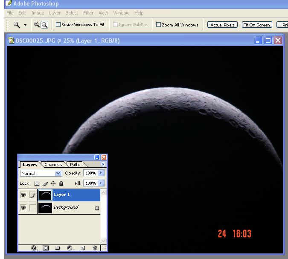Choose the Zoom Out magnifier icon
288x259 pixels.
pos(44,25)
